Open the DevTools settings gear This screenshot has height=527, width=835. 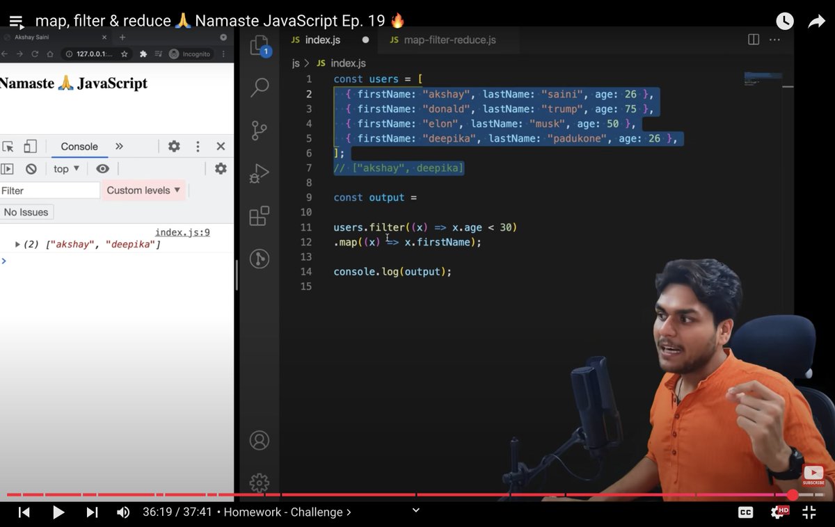(x=174, y=146)
